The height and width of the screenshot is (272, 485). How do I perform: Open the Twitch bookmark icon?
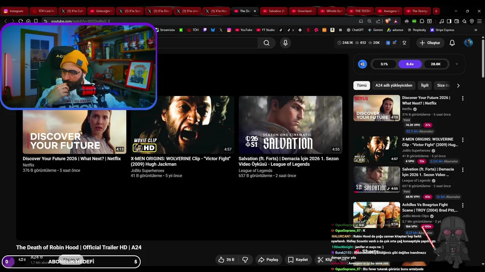(205, 30)
